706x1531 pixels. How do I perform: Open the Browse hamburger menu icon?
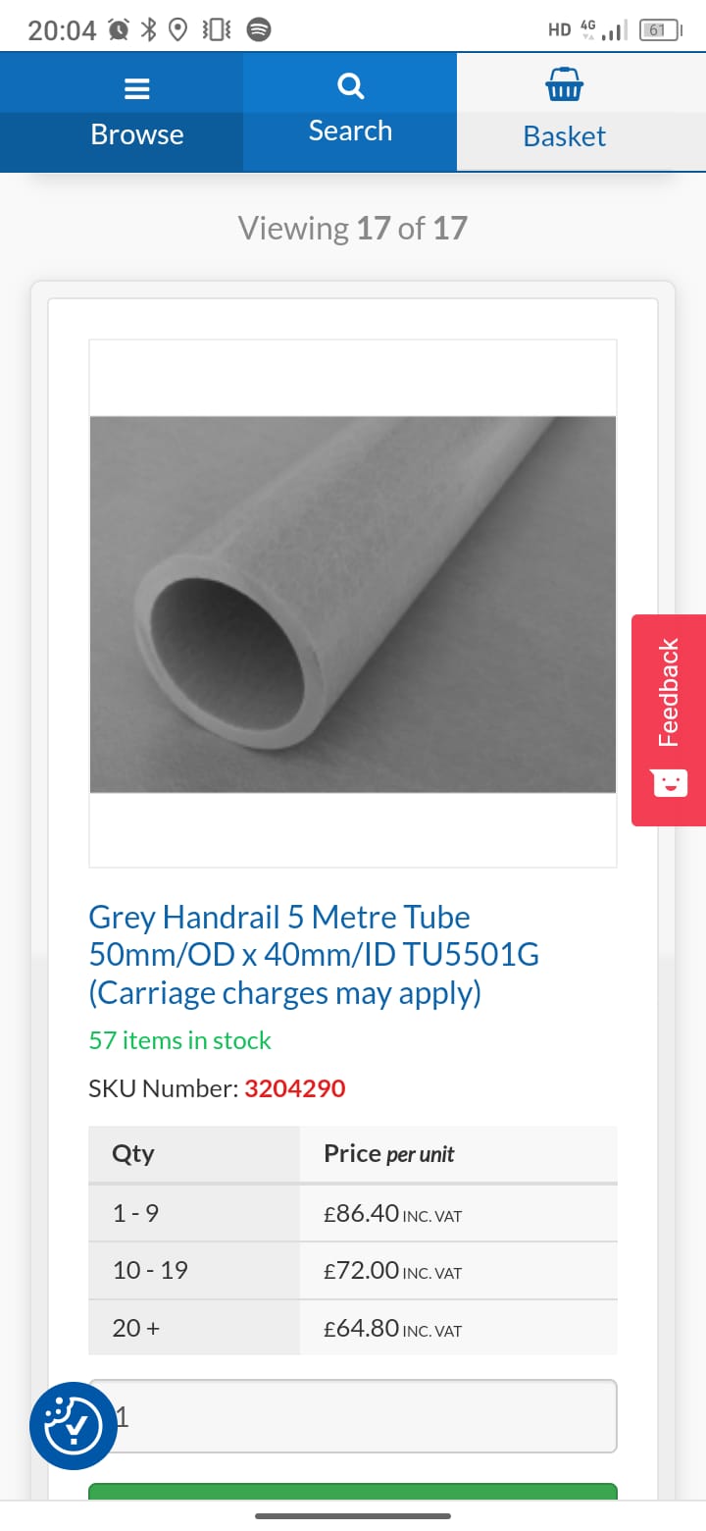tap(136, 89)
